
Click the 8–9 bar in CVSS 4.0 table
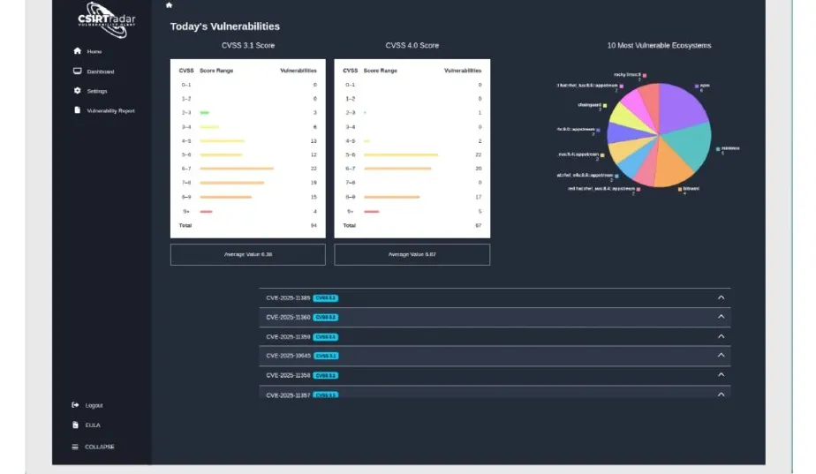tap(391, 197)
